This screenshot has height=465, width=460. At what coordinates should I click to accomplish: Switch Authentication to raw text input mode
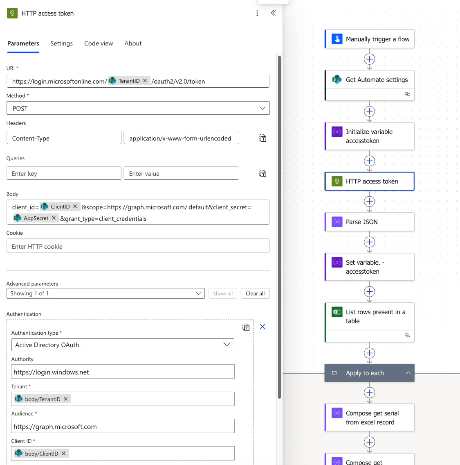coord(246,327)
